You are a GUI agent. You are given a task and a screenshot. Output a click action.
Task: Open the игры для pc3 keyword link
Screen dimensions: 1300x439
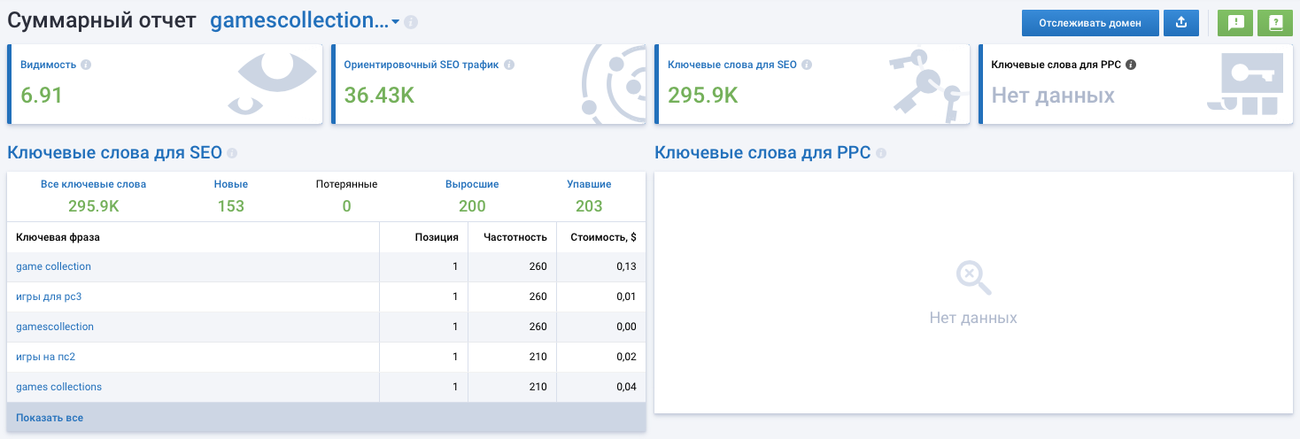49,297
